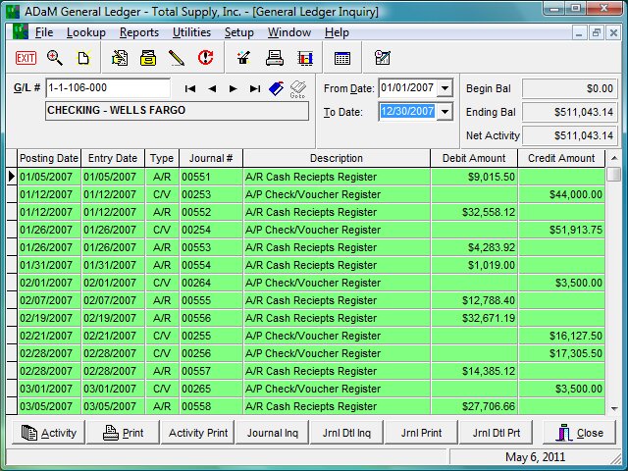The height and width of the screenshot is (471, 628).
Task: Open the calendar grid toolbar icon
Action: (x=342, y=58)
